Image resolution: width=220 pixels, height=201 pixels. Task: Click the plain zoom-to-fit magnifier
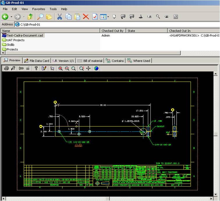(x=74, y=68)
